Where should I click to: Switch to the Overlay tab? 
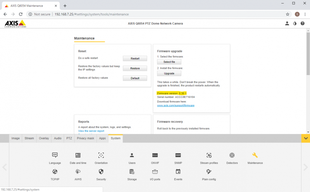[x=44, y=138]
